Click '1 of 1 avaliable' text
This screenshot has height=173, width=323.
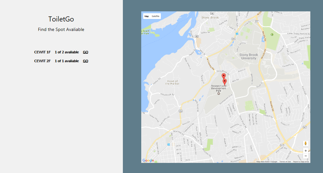tap(67, 61)
